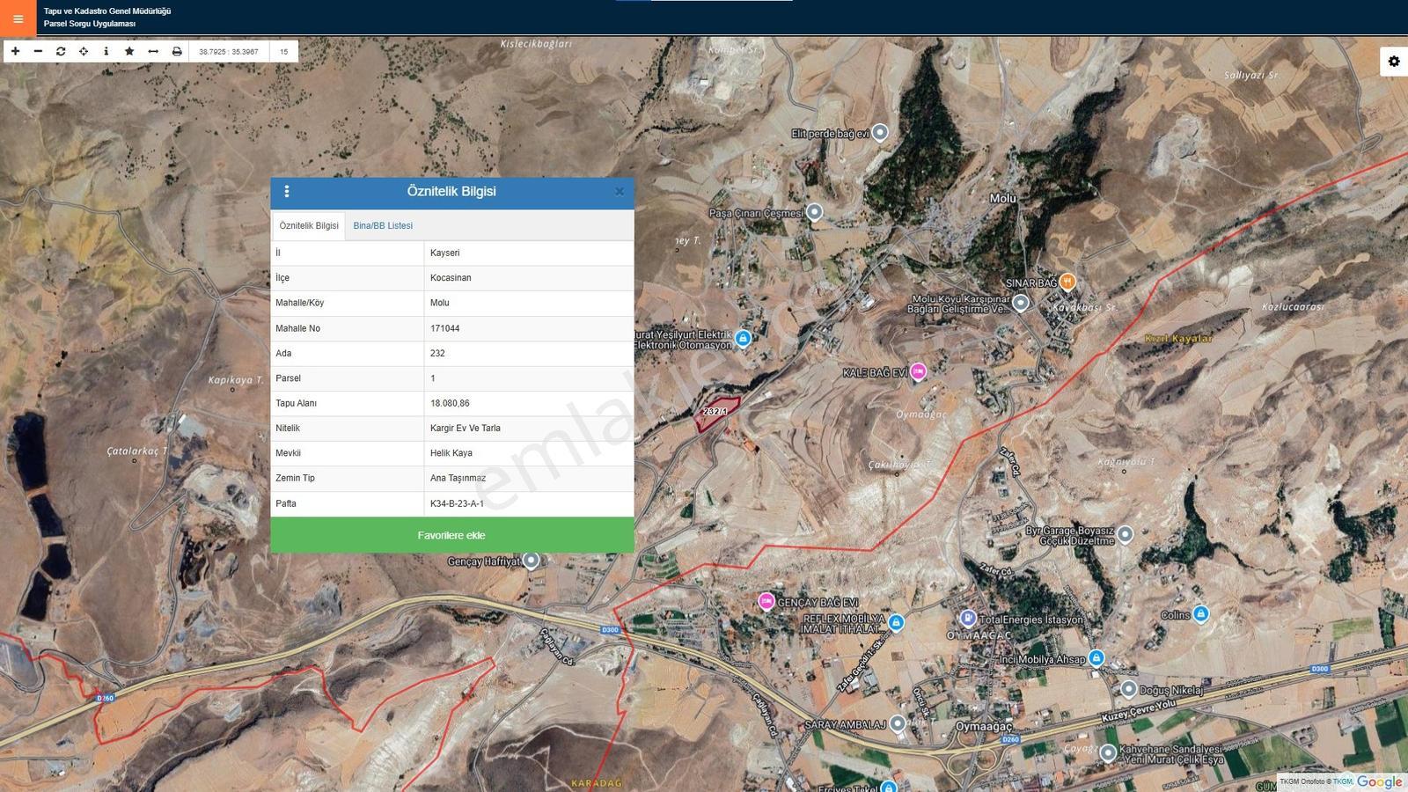Click the Collins shop pin
The width and height of the screenshot is (1408, 792).
pos(1201,614)
